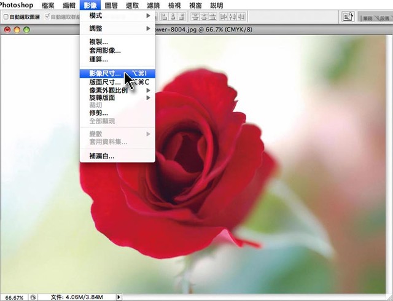
Task: Expand the 模式 submenu
Action: 117,15
